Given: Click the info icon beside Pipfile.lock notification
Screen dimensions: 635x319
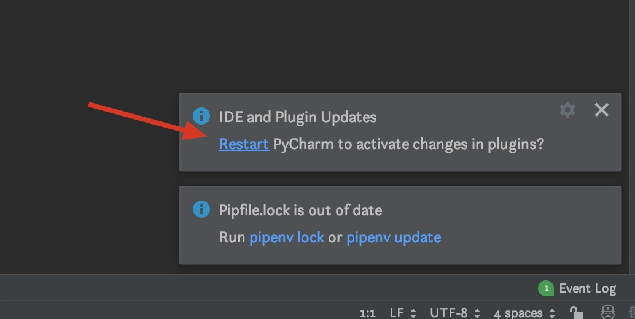Looking at the screenshot, I should (x=201, y=209).
